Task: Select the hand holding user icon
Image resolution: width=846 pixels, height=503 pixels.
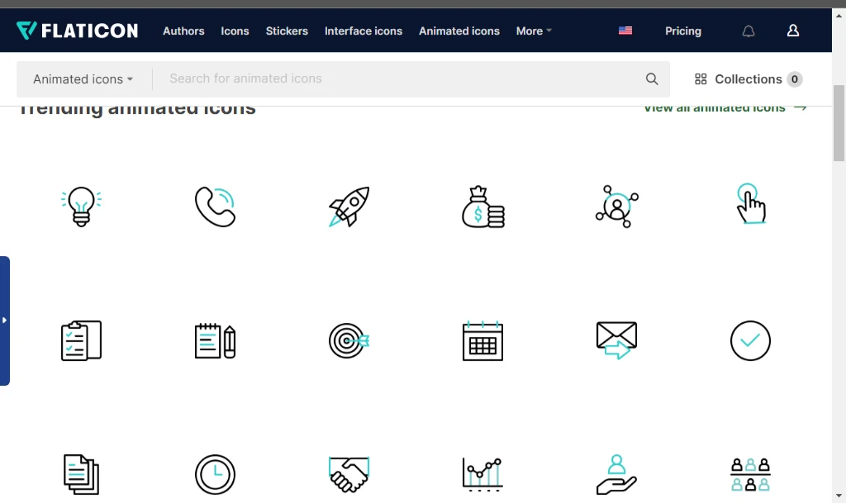Action: (x=616, y=474)
